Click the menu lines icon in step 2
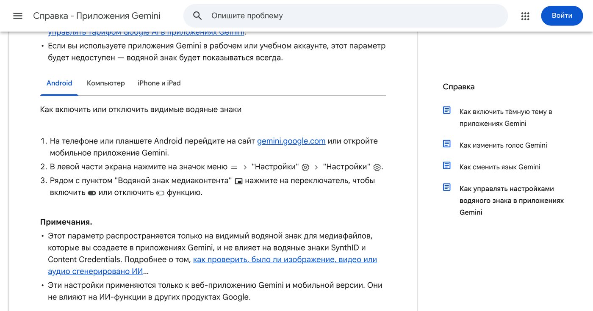This screenshot has height=311, width=593. click(234, 167)
